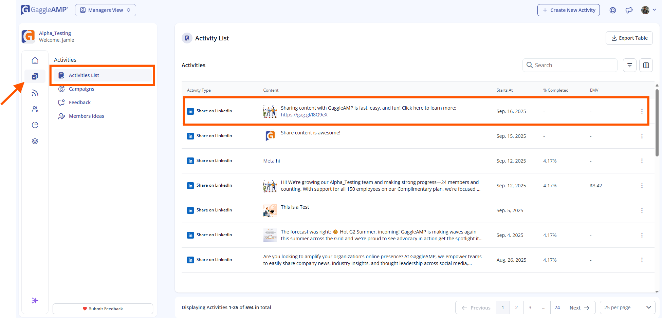Screen dimensions: 662x318
Task: Click LinkedIn icon in the Sep. 16 row
Action: (190, 111)
